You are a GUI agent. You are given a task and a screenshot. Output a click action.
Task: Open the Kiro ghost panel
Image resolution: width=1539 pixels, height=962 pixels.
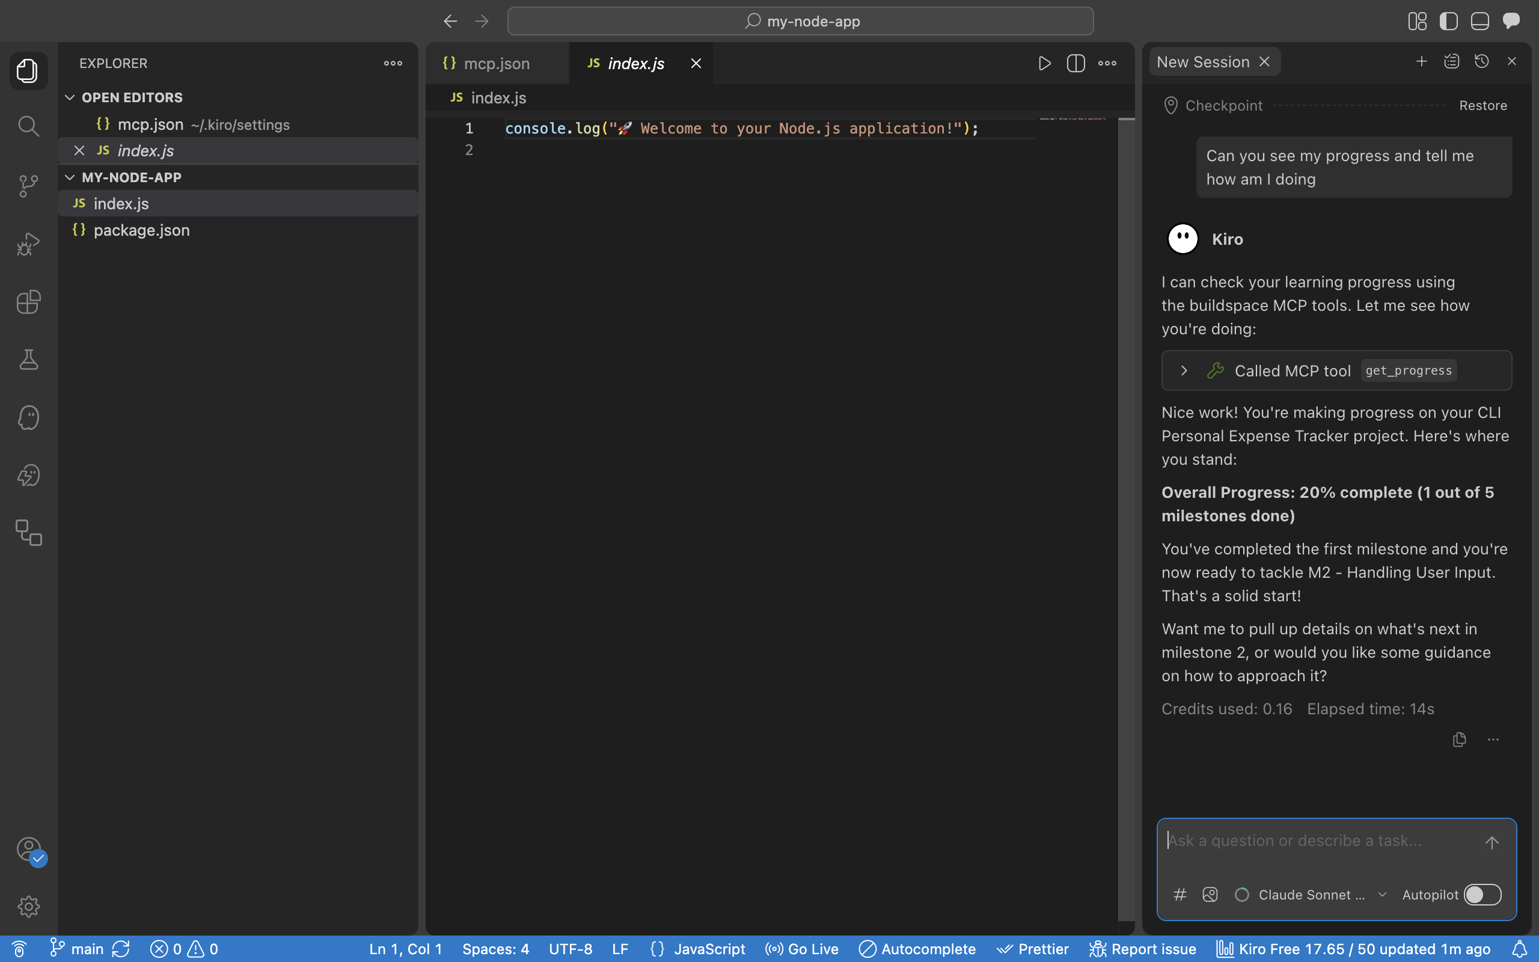click(28, 418)
